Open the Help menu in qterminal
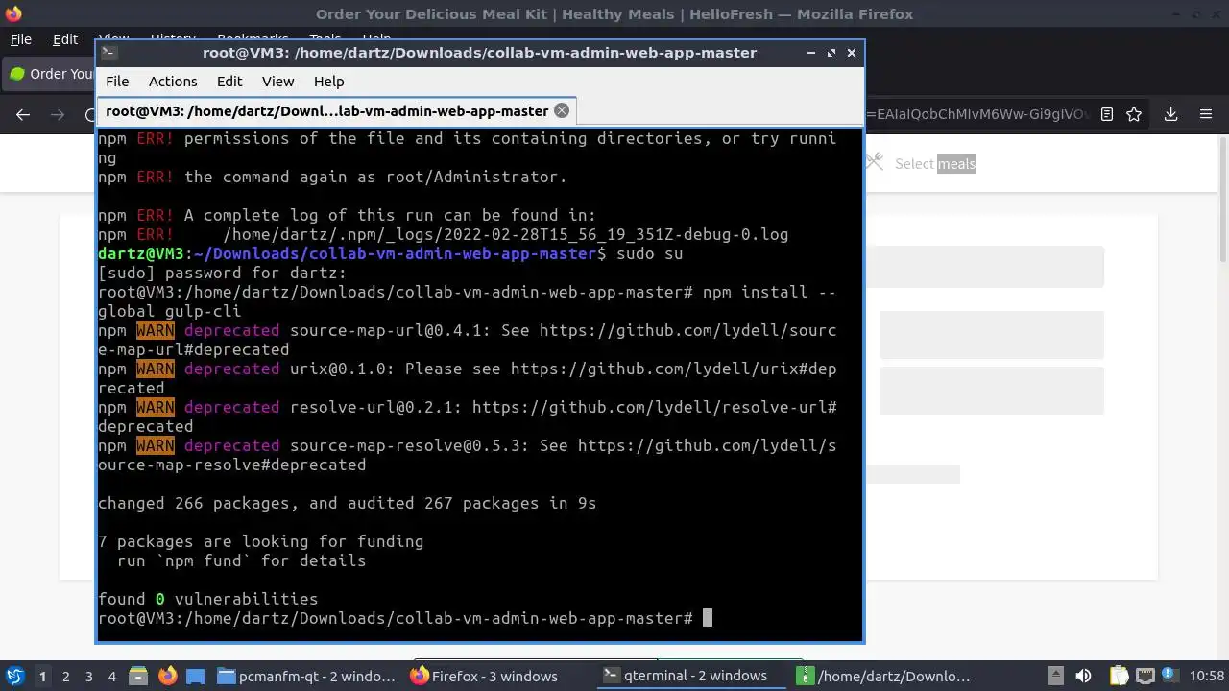This screenshot has width=1229, height=691. (328, 82)
